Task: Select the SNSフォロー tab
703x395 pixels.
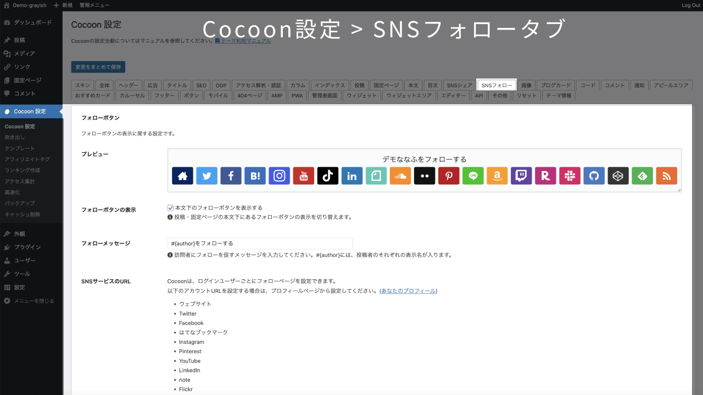Action: click(x=497, y=86)
